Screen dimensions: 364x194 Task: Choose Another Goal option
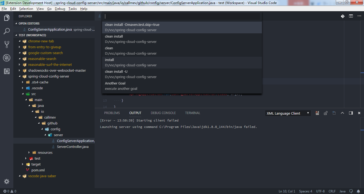182,86
